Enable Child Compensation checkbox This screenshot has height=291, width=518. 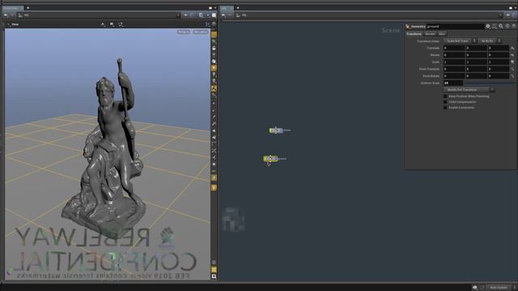pyautogui.click(x=445, y=102)
